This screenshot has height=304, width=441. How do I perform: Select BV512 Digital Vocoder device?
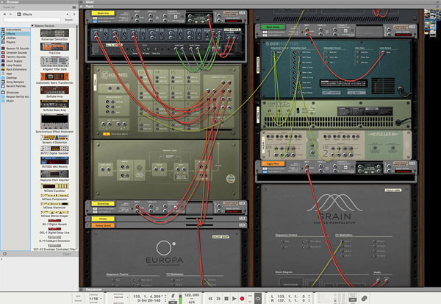click(54, 150)
